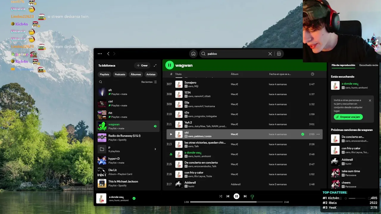Click the search field containing pabloo
The image size is (381, 214).
coord(237,54)
